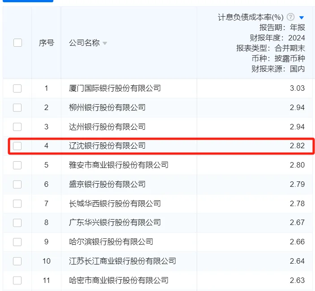
Task: Select the 2.82 value for 辽沈银行
Action: [297, 145]
